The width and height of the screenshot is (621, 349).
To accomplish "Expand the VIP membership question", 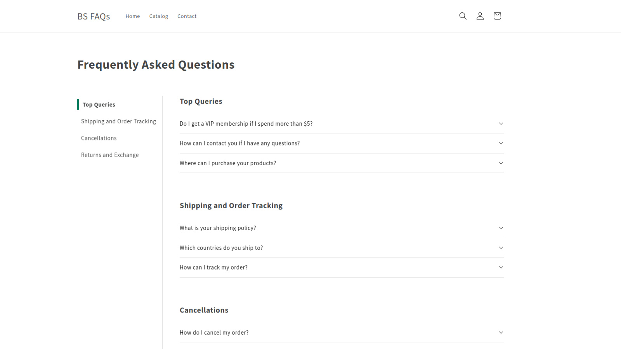I will click(x=341, y=123).
